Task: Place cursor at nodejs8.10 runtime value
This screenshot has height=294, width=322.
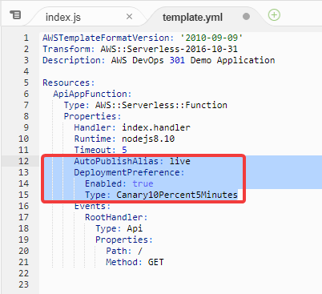Action: (148, 139)
